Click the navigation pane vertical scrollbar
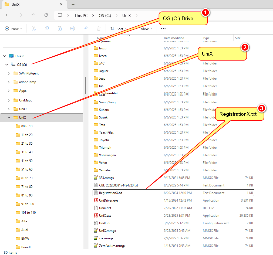Screen dimensions: 273x255 point(86,85)
